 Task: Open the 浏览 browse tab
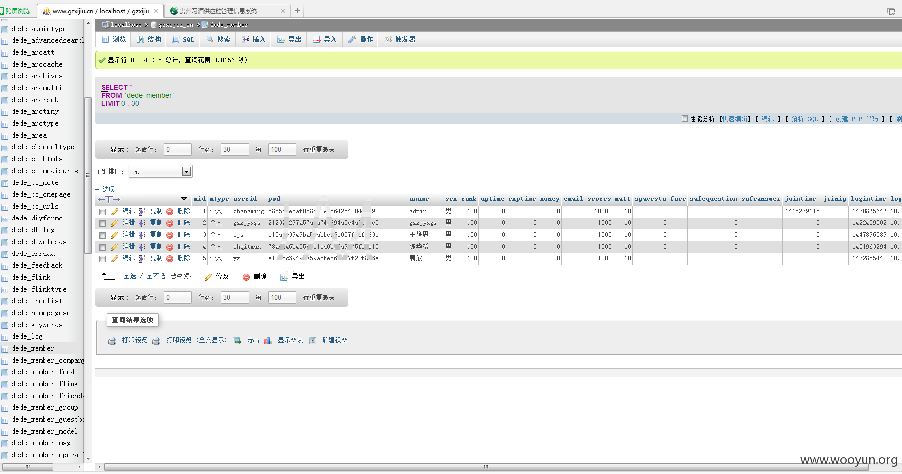click(114, 39)
